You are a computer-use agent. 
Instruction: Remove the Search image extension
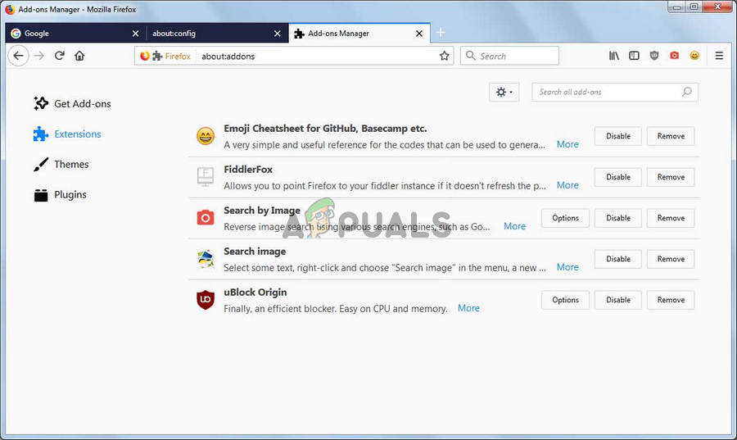[670, 259]
